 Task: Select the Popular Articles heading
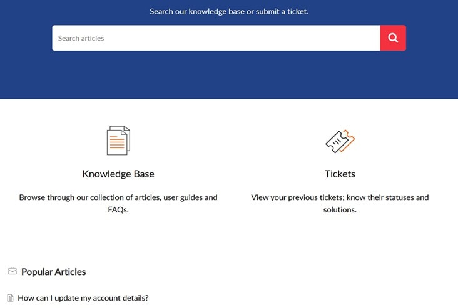(53, 272)
